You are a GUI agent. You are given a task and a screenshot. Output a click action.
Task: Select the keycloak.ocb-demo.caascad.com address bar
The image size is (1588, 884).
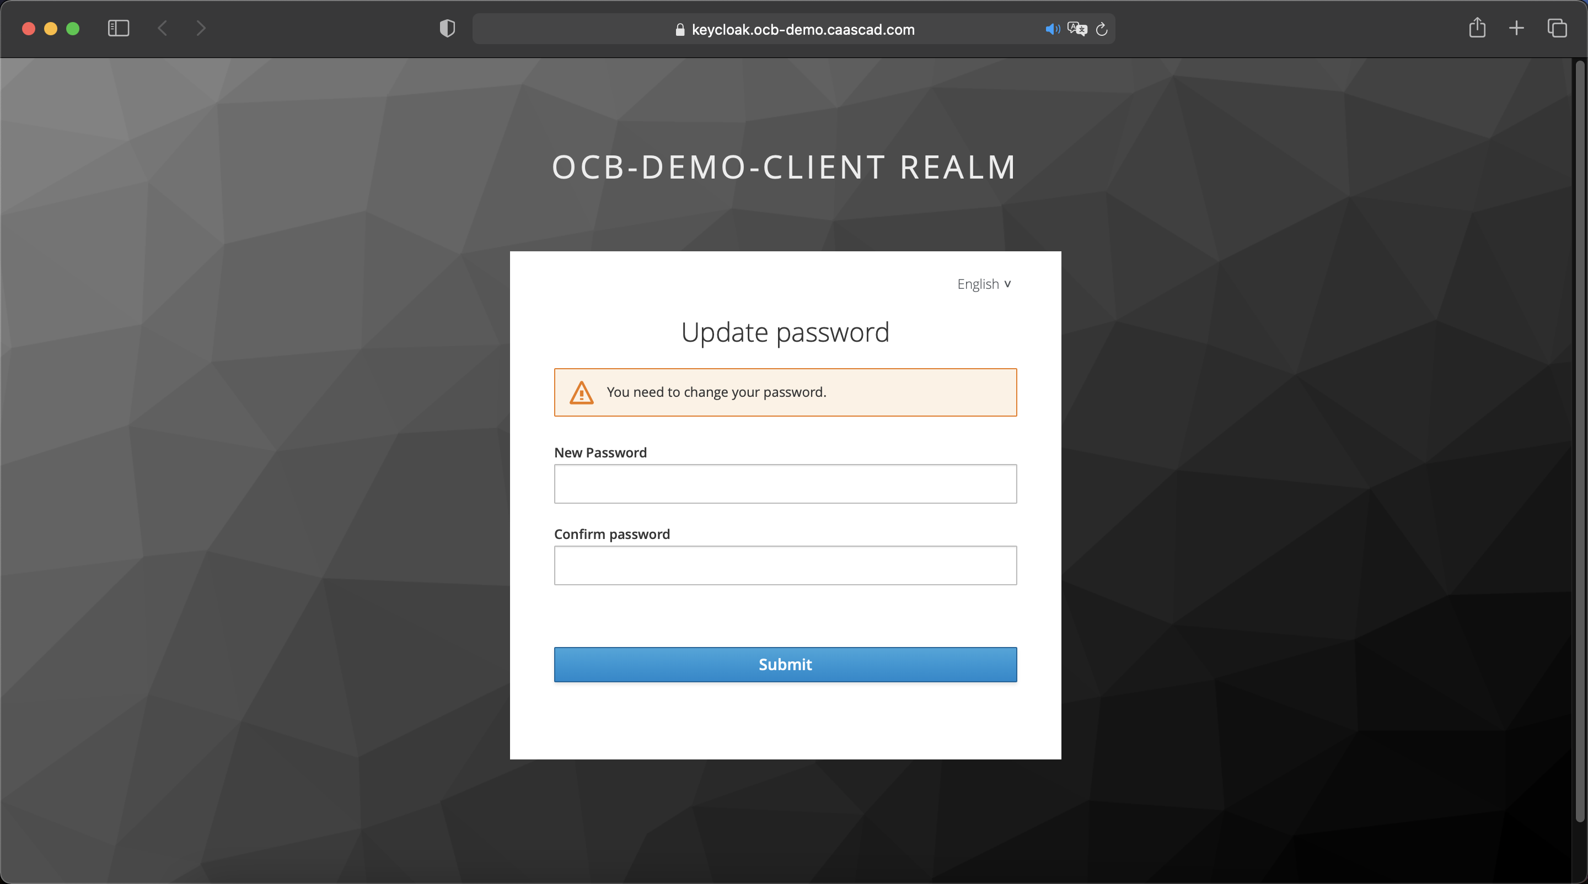(793, 29)
